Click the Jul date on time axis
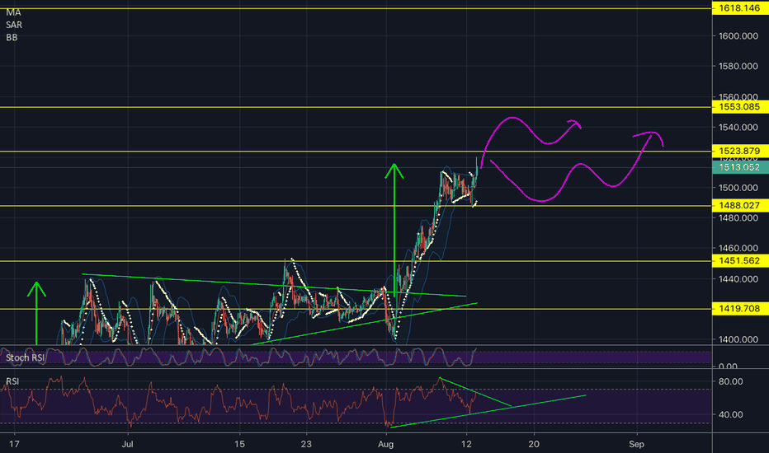 tap(128, 444)
